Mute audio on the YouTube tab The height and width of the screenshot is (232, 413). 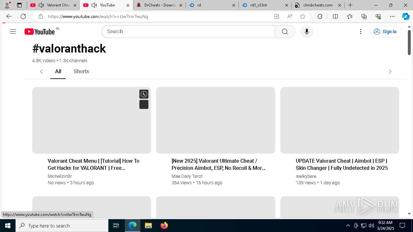(94, 5)
